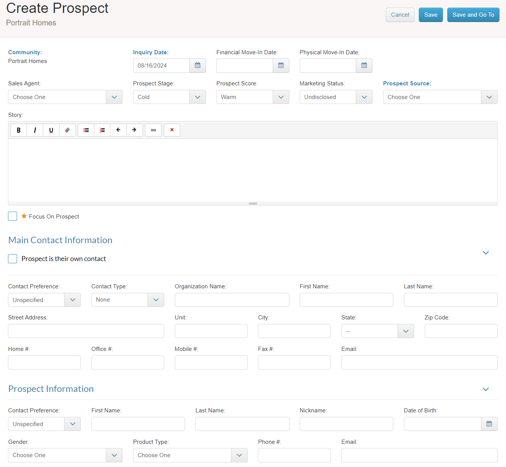
Task: Clear formatting with the eraser icon
Action: pos(68,130)
